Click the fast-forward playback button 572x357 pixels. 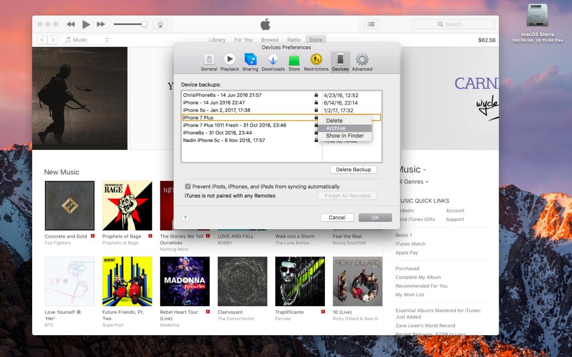[x=101, y=24]
